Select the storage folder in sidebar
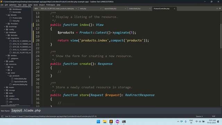The image size is (222, 125). click(12, 90)
